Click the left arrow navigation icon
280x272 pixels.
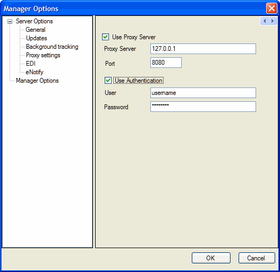point(265,21)
